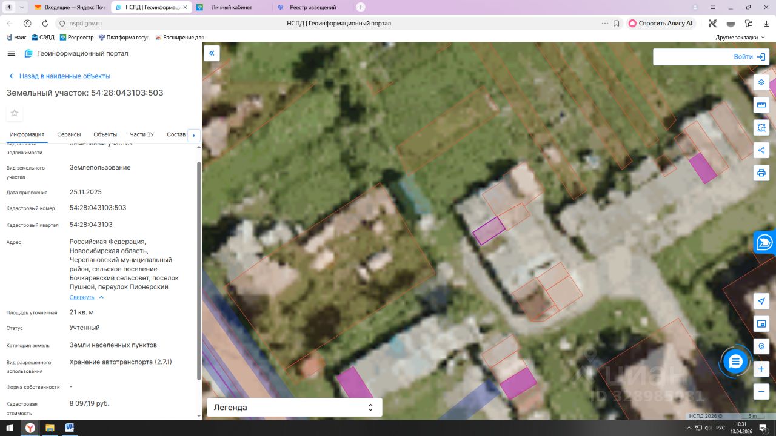Open the маис bookmark
The height and width of the screenshot is (436, 776).
[16, 38]
